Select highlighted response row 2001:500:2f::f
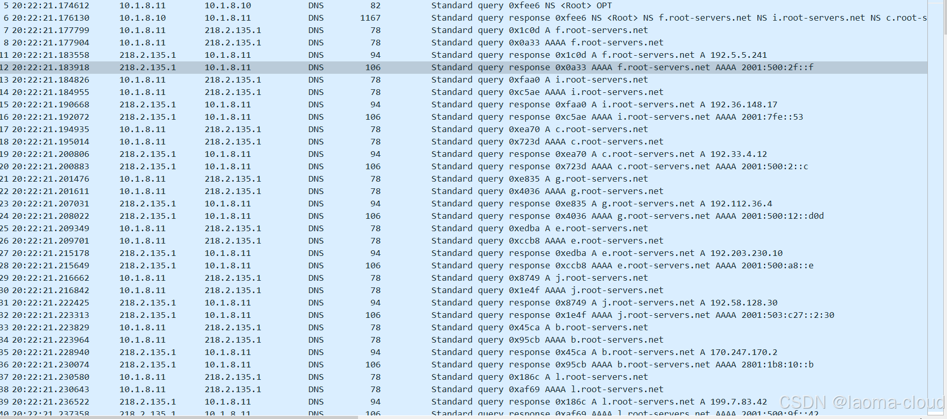The image size is (947, 419). point(463,67)
